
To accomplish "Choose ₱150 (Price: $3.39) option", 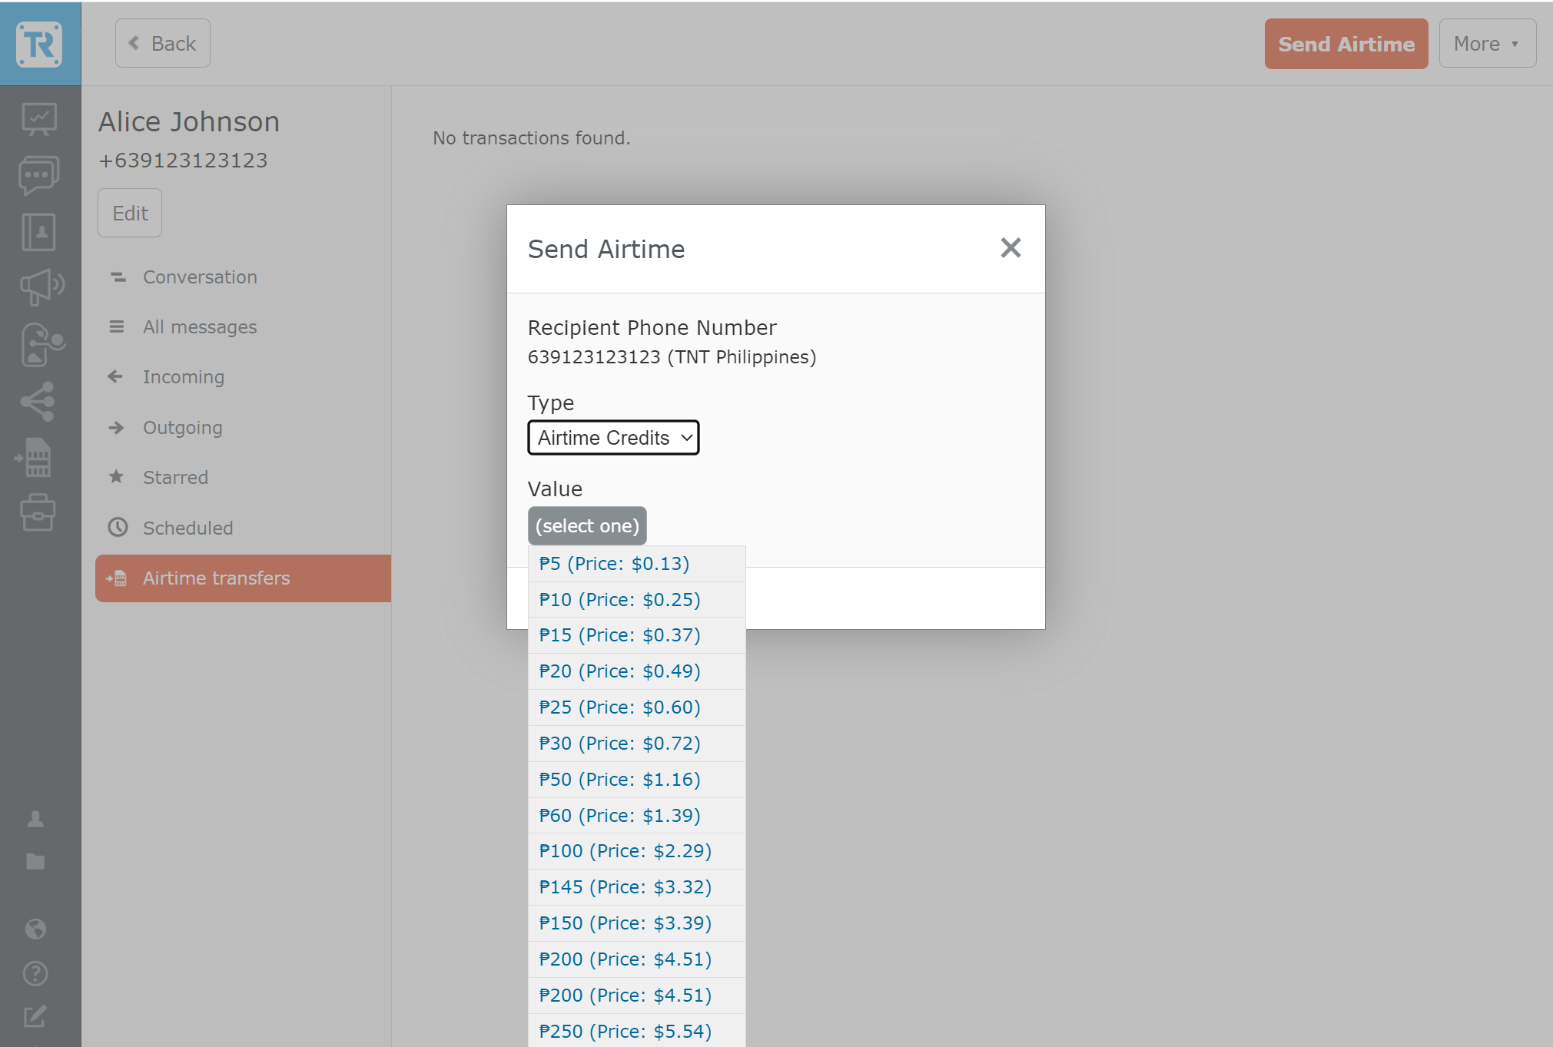I will (x=636, y=923).
